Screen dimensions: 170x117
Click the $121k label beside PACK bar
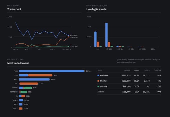tap(88, 71)
